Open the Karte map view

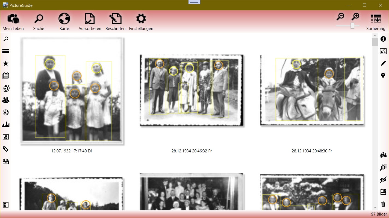(x=64, y=22)
